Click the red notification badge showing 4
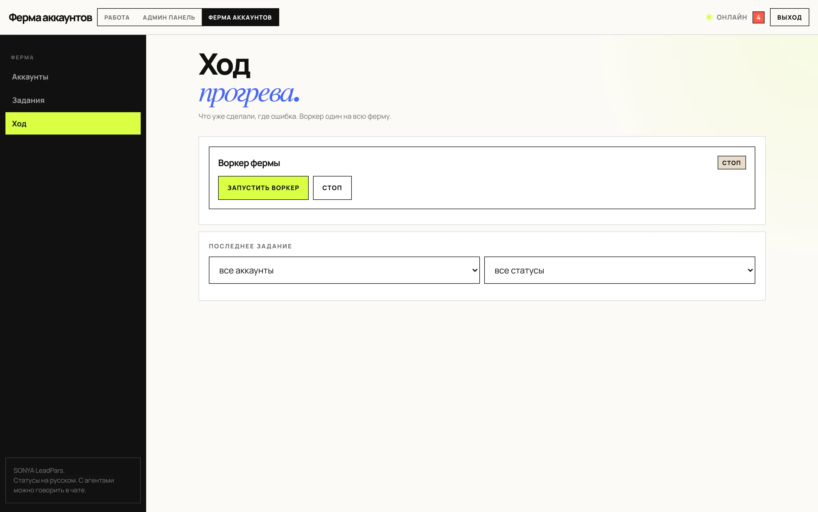The width and height of the screenshot is (818, 512). (758, 17)
